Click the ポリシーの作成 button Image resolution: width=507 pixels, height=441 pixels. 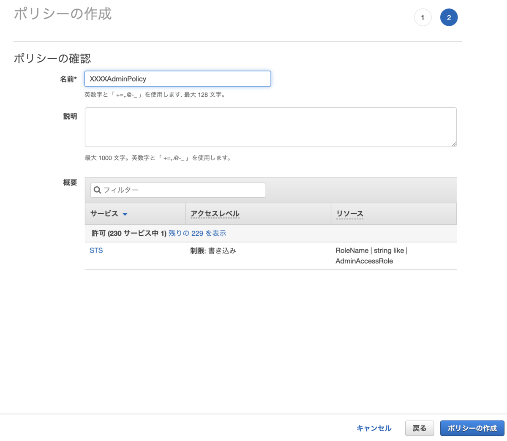pyautogui.click(x=472, y=428)
